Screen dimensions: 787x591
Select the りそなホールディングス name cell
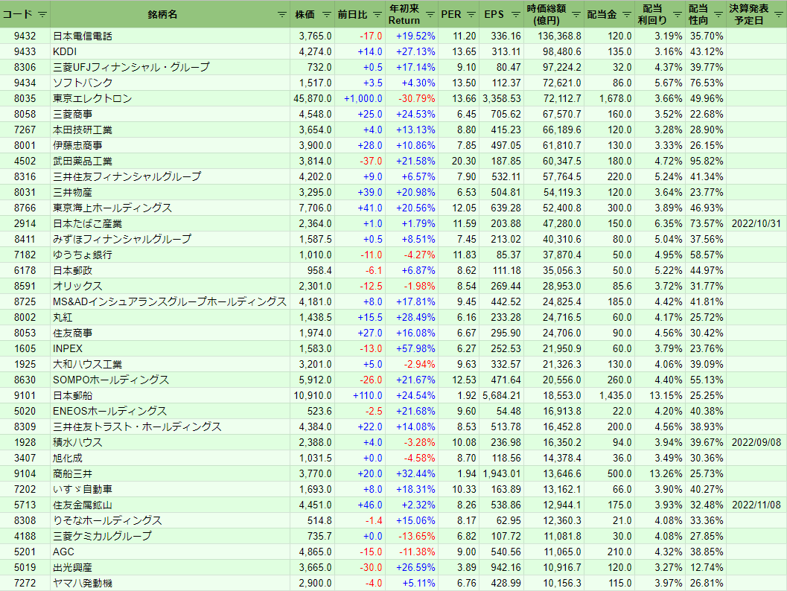coord(171,521)
